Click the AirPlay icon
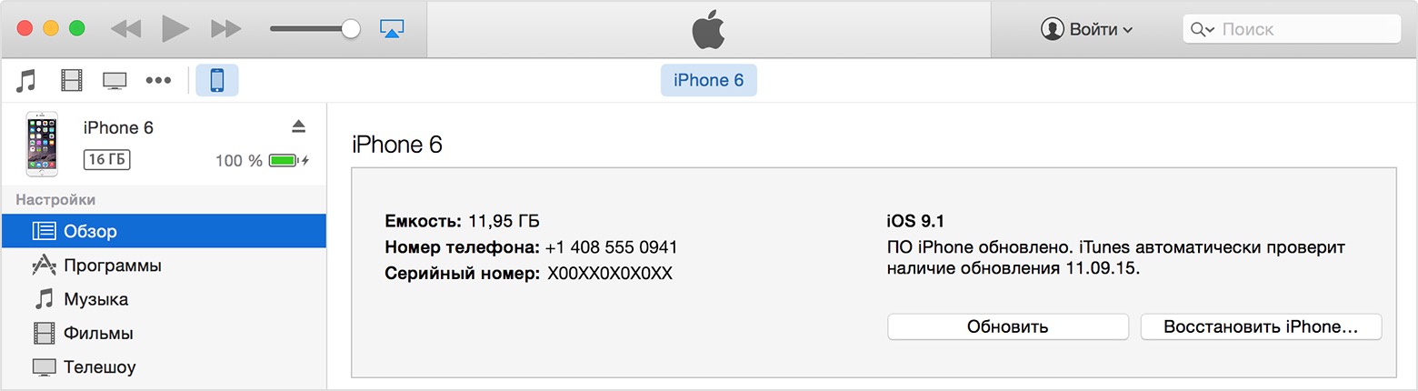Screen dimensions: 1418x391 [x=392, y=28]
